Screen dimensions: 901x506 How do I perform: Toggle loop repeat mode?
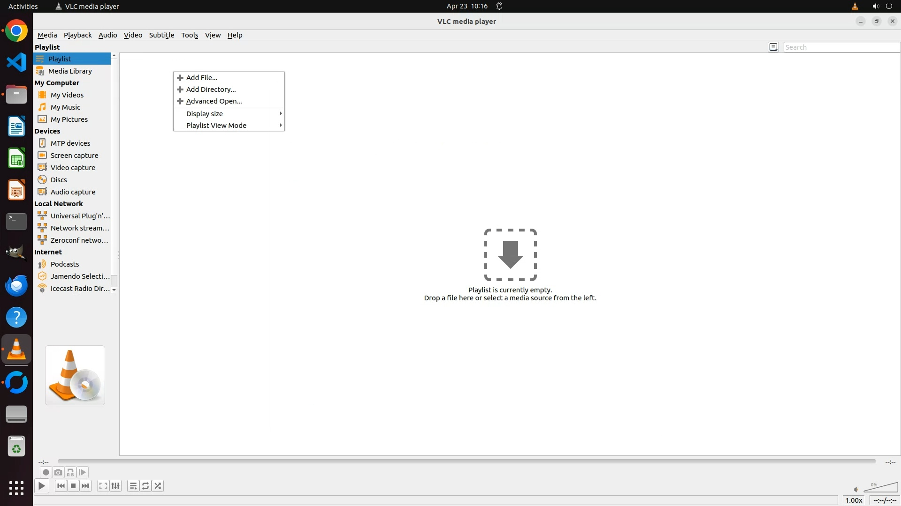coord(145,486)
